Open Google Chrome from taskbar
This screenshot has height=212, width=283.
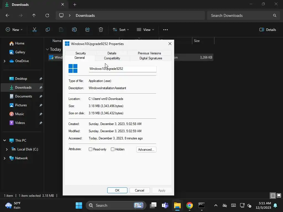click(190, 205)
